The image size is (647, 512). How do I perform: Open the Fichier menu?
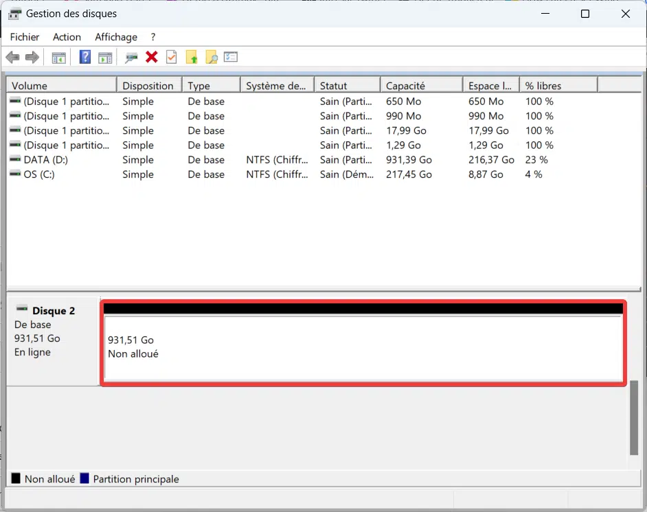[x=25, y=37]
